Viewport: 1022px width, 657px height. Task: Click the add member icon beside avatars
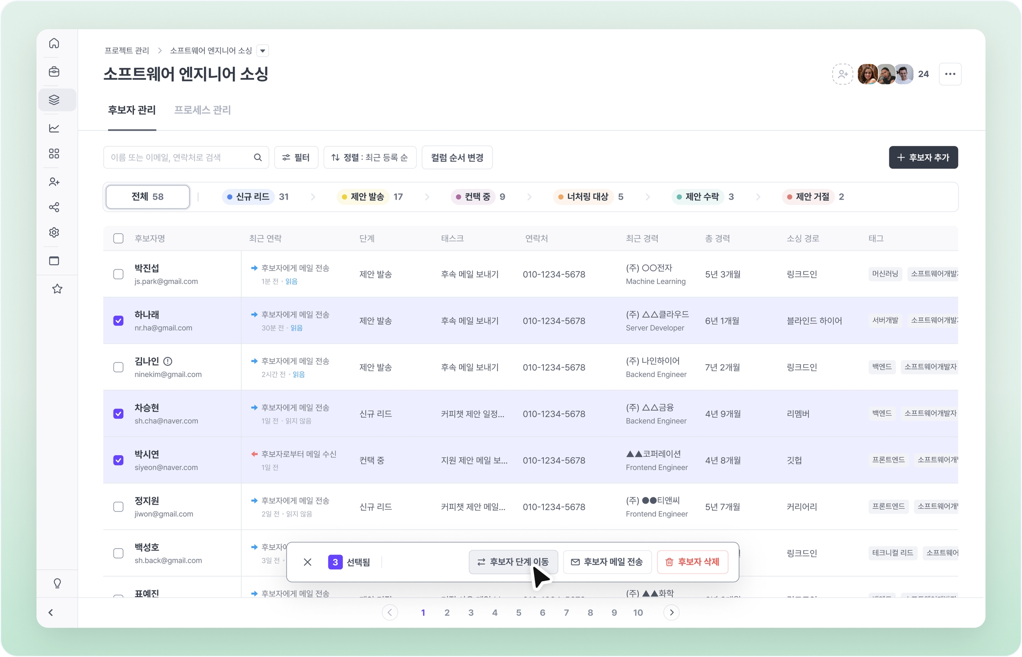coord(842,74)
